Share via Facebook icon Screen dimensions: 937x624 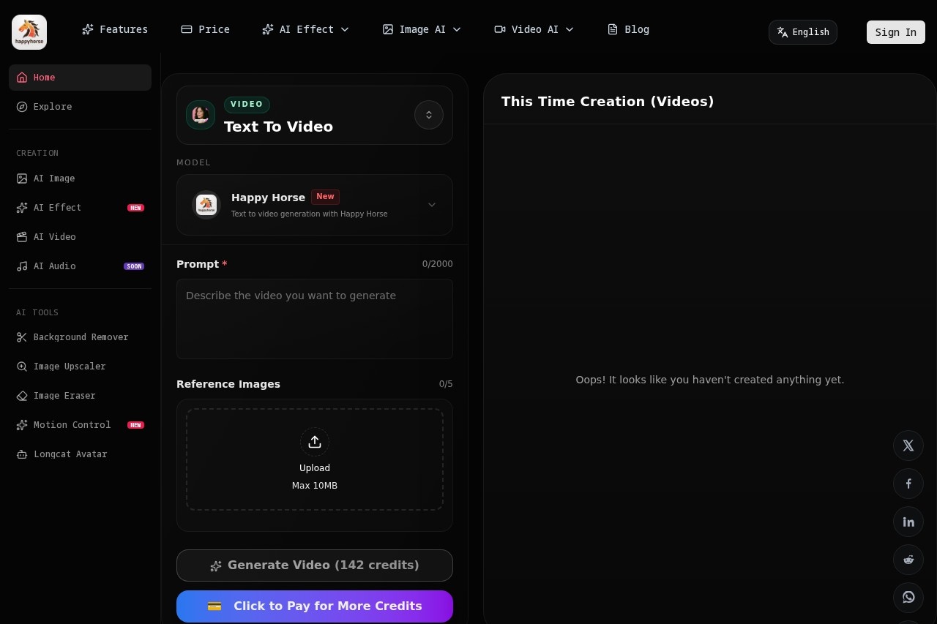[908, 484]
